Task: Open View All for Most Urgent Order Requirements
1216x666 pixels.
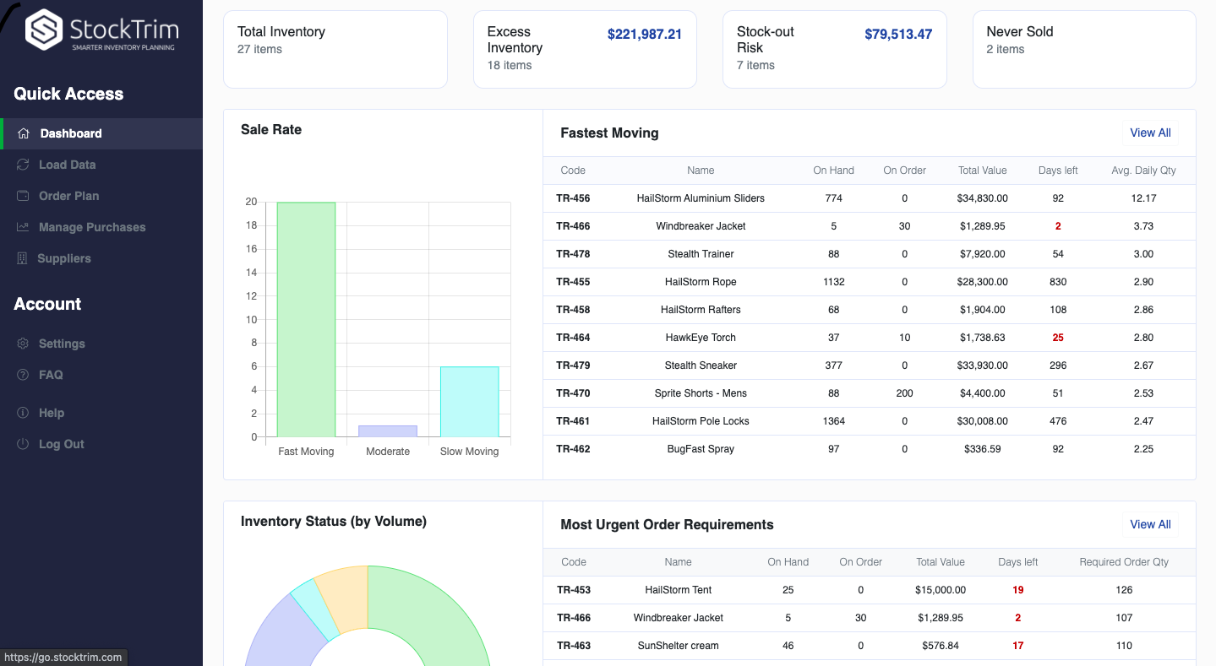Action: pyautogui.click(x=1150, y=524)
